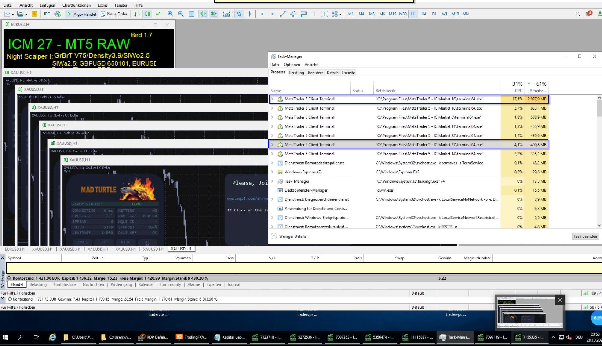Viewport: 602px width, 346px height.
Task: Select the trendline drawing tool
Action: tap(283, 14)
